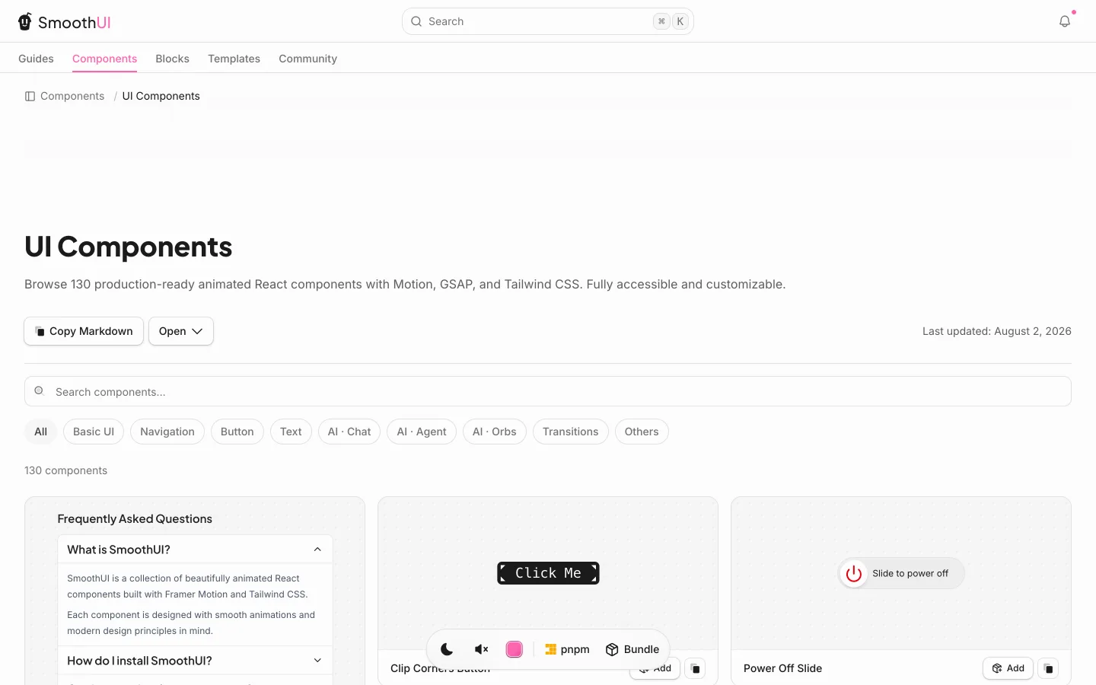The height and width of the screenshot is (685, 1096).
Task: Choose the pnpm package manager
Action: 567,649
